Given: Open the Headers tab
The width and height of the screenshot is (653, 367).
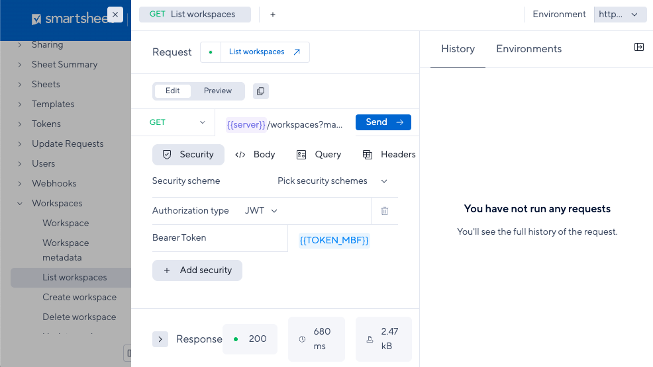Looking at the screenshot, I should tap(389, 155).
